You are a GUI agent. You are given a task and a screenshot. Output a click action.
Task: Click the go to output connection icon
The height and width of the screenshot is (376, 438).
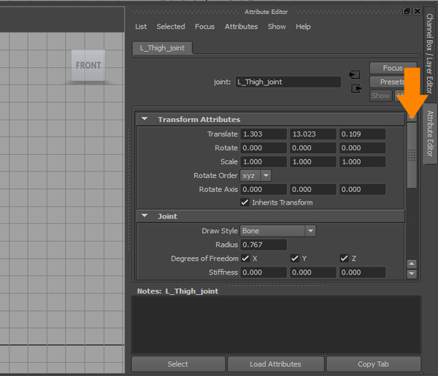pyautogui.click(x=356, y=89)
